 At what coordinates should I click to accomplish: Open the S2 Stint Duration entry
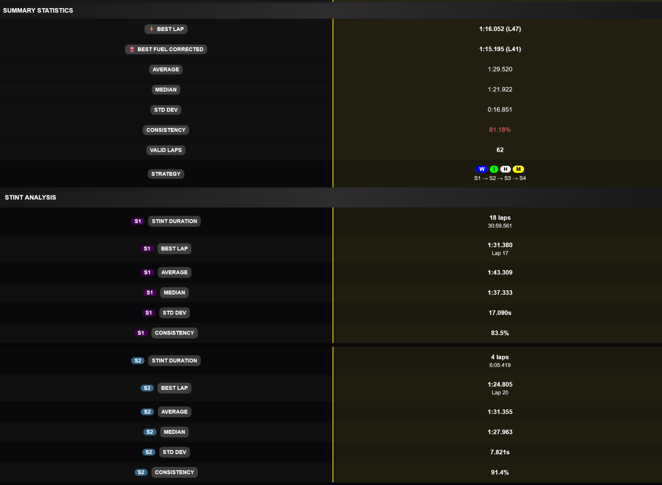pyautogui.click(x=174, y=360)
